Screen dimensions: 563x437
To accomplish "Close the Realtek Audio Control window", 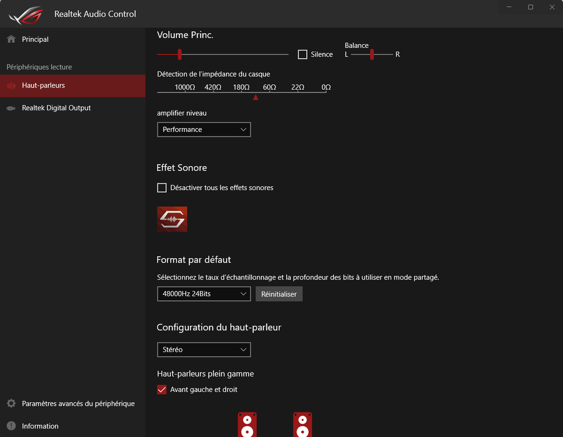I will [552, 7].
